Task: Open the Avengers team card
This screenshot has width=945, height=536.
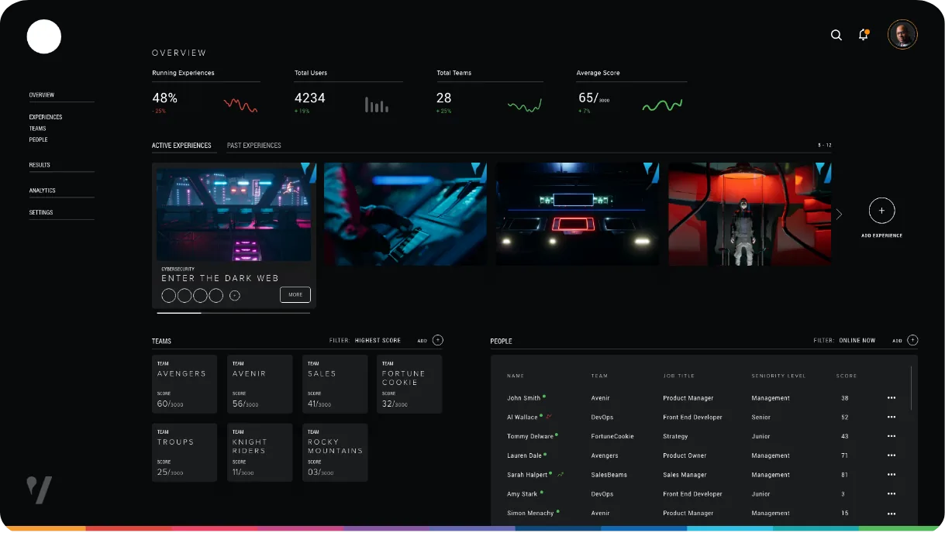Action: click(x=185, y=384)
